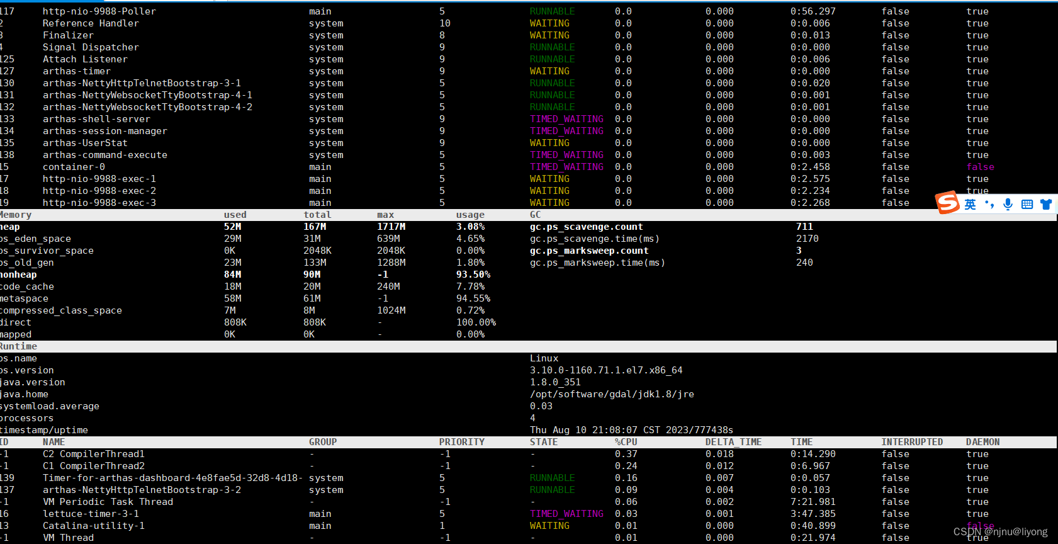
Task: Click the Memory section header
Action: pos(15,215)
